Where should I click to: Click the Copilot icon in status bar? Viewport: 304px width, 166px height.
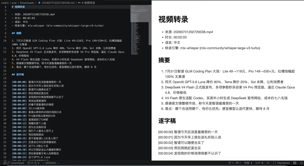295,163
